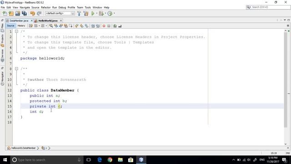
Task: Click the greyed Redo arrow icon
Action: pyautogui.click(x=39, y=13)
